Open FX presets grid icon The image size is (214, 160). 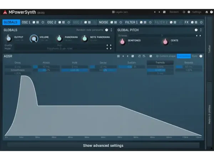[196, 22]
